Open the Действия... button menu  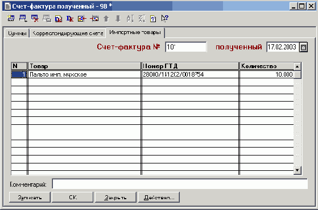click(x=159, y=198)
